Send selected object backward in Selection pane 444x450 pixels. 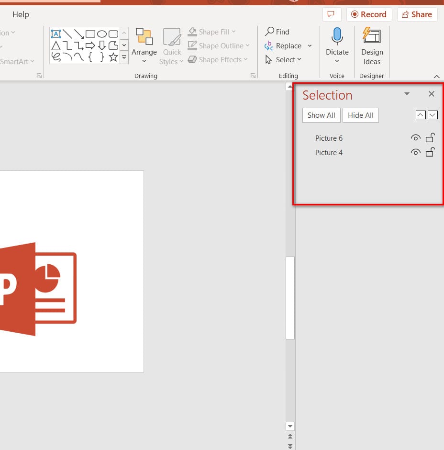pos(433,115)
